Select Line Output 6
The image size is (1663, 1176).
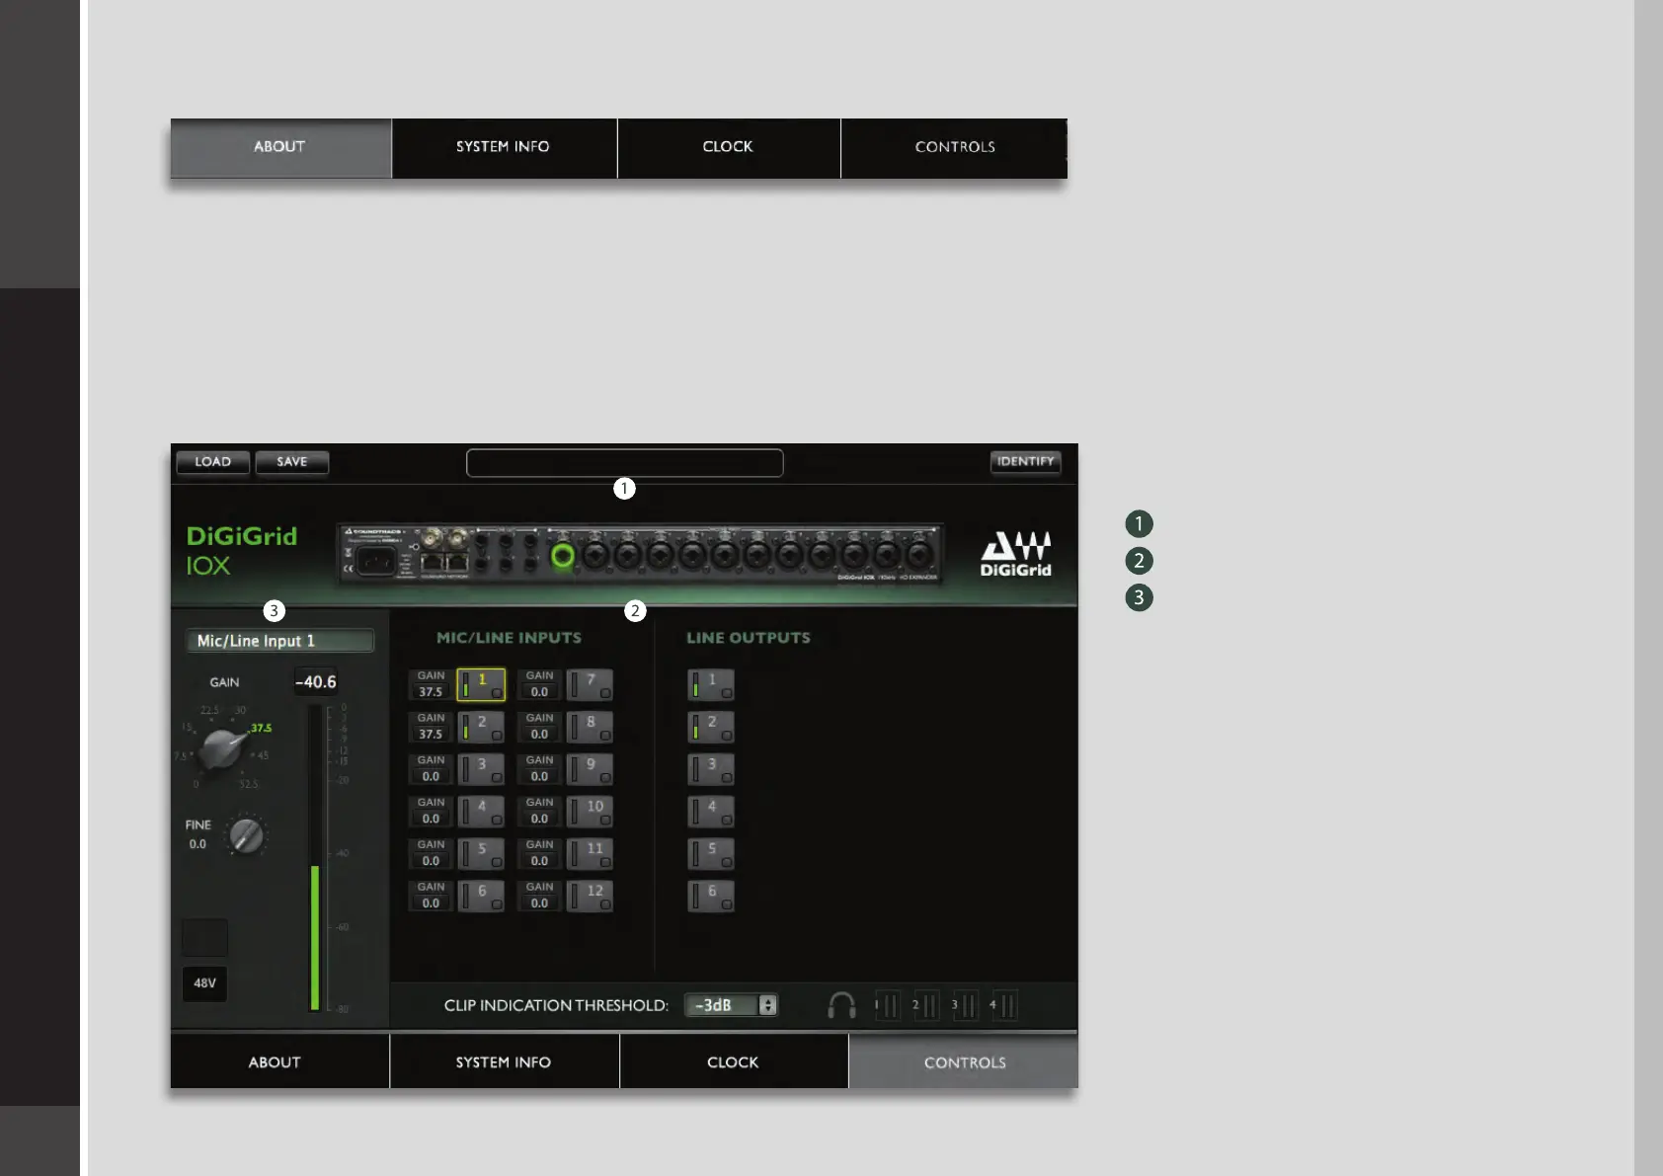coord(711,897)
